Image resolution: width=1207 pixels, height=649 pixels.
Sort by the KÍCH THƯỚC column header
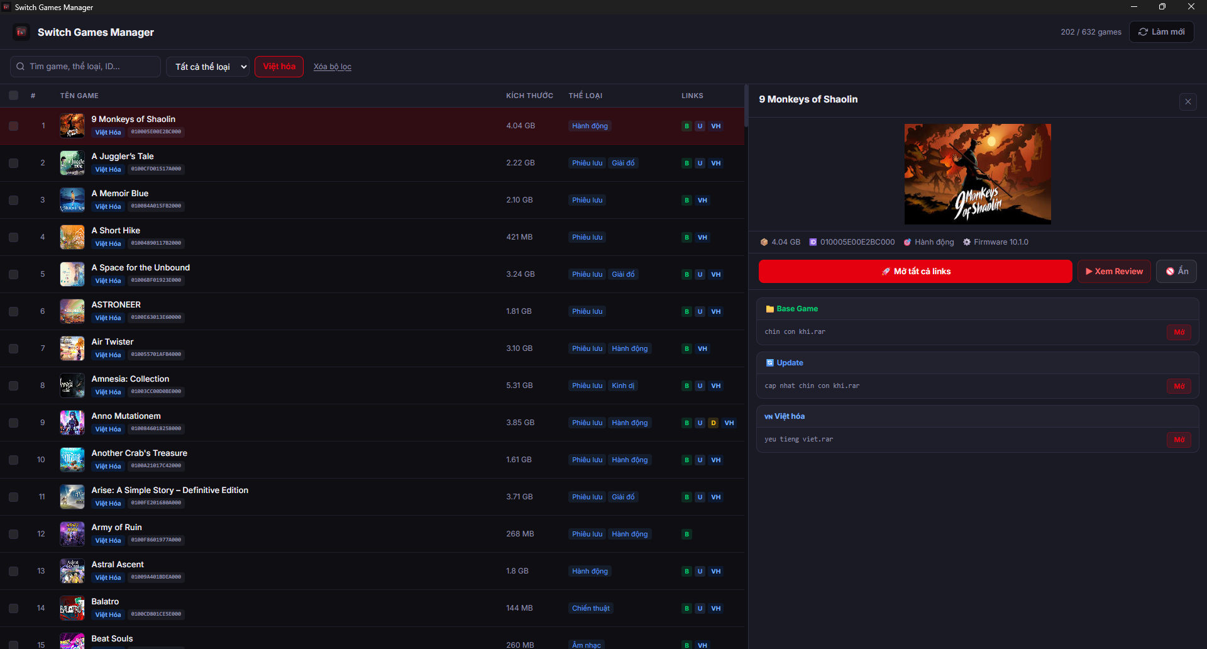[x=529, y=96]
